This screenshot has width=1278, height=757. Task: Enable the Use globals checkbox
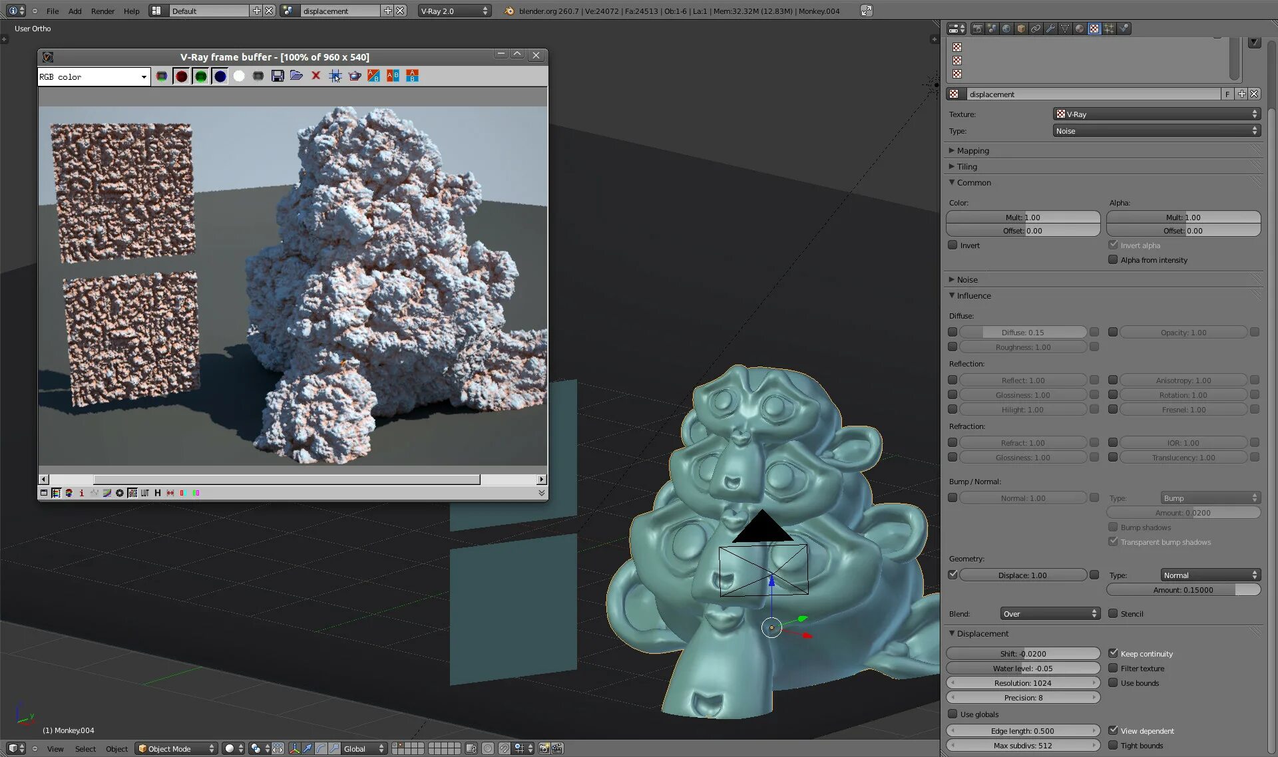click(x=953, y=714)
